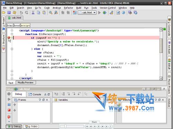Click the Cut scissors icon
Screen dimensions: 173x129
33,12
